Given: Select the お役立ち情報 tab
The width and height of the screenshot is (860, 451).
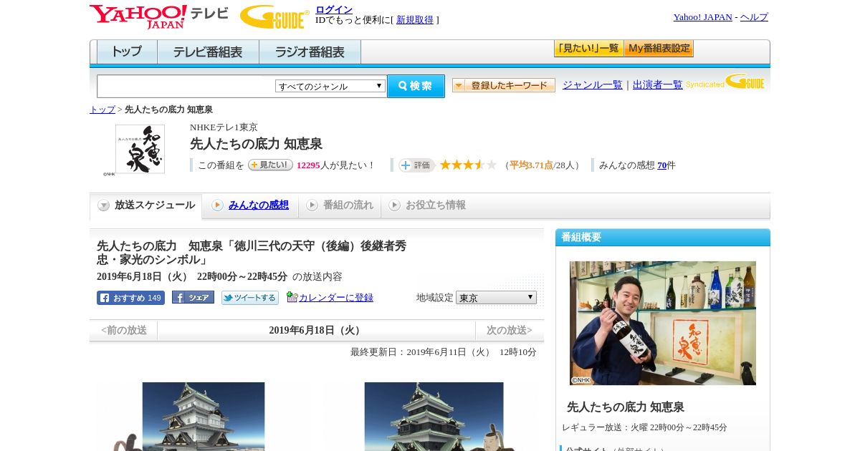Looking at the screenshot, I should [x=427, y=205].
